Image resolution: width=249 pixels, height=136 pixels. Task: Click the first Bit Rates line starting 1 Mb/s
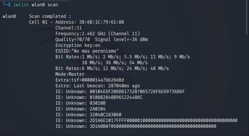[123, 57]
